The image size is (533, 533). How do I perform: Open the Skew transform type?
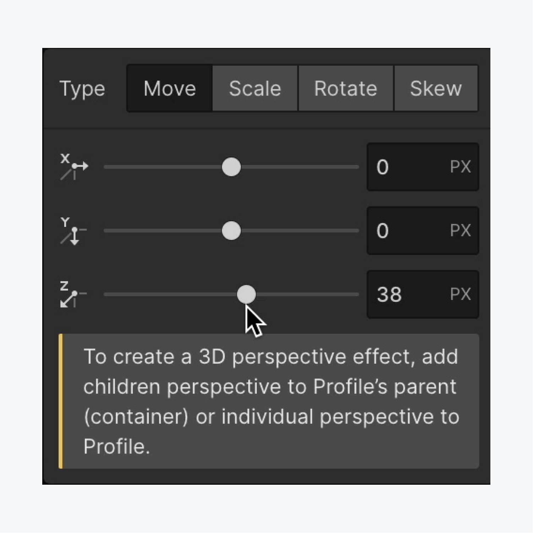tap(436, 88)
